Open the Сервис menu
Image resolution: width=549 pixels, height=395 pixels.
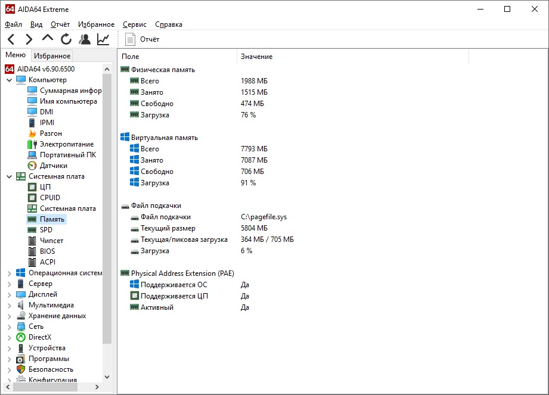[x=135, y=24]
